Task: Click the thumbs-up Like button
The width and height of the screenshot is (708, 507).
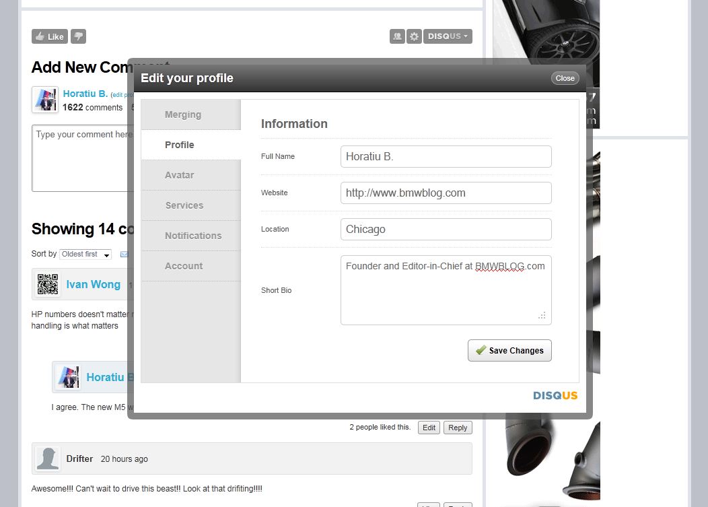Action: 50,36
